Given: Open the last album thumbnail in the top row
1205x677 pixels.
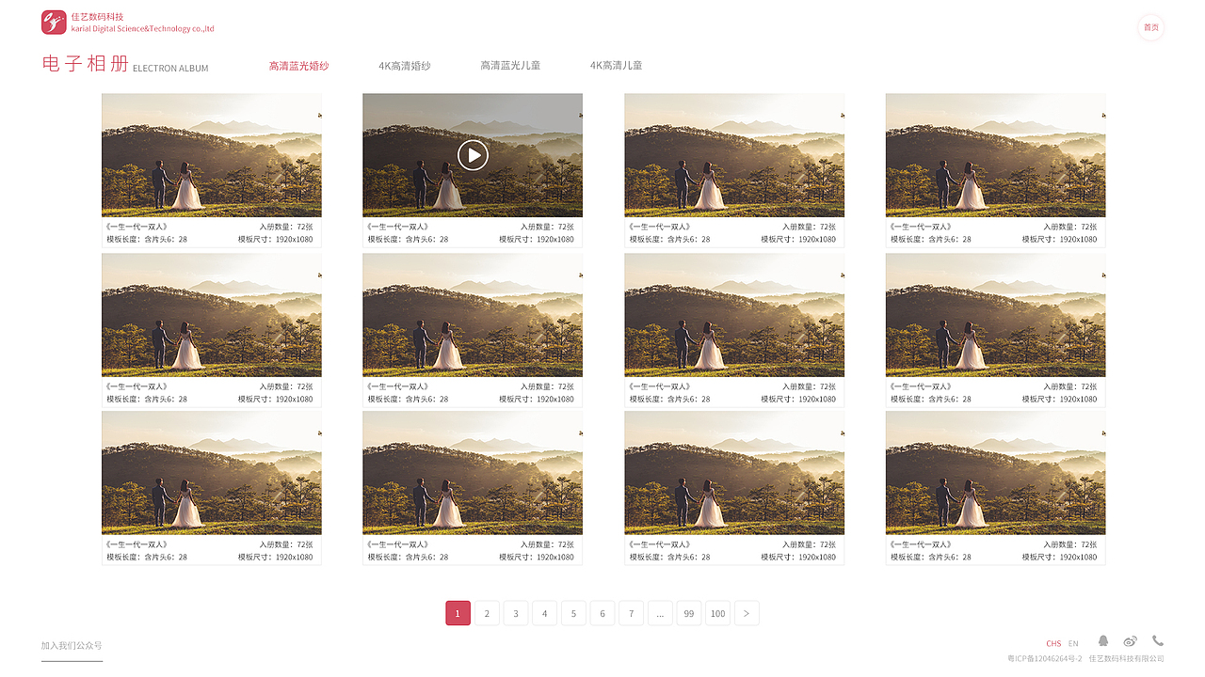Looking at the screenshot, I should pos(995,155).
